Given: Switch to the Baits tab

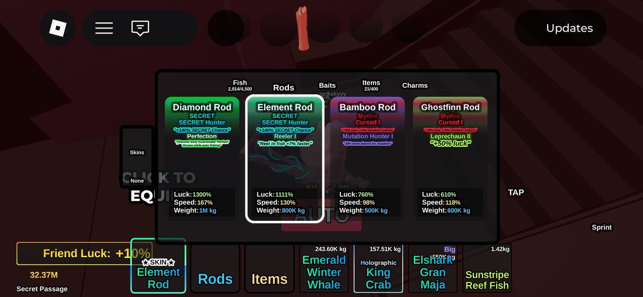Looking at the screenshot, I should [x=327, y=85].
